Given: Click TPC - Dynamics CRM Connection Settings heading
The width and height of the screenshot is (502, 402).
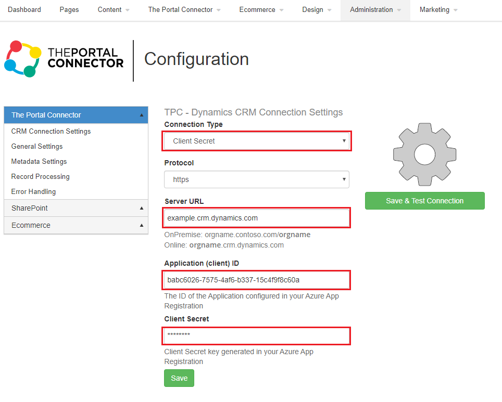Looking at the screenshot, I should coord(253,112).
